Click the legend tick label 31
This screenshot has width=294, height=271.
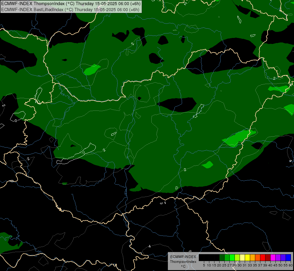click(245, 265)
